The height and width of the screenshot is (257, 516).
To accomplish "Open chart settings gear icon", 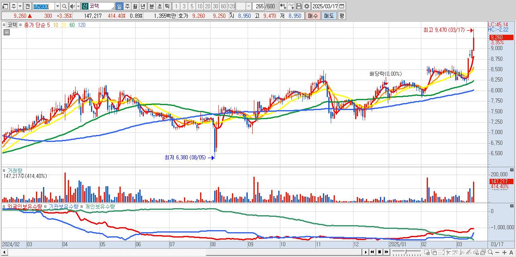I will pos(306,6).
